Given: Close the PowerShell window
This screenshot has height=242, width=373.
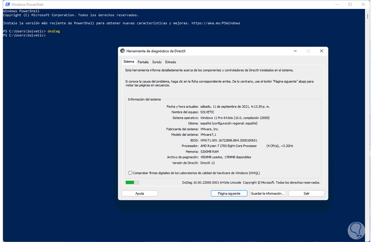Looking at the screenshot, I should pos(364,4).
